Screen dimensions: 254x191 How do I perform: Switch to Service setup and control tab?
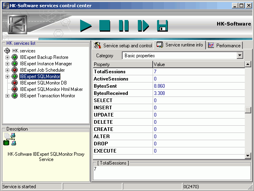123,46
